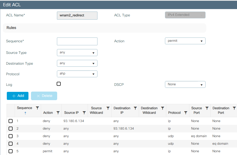This screenshot has width=237, height=155.
Task: Click the Destination Port column header
Action: [221, 110]
